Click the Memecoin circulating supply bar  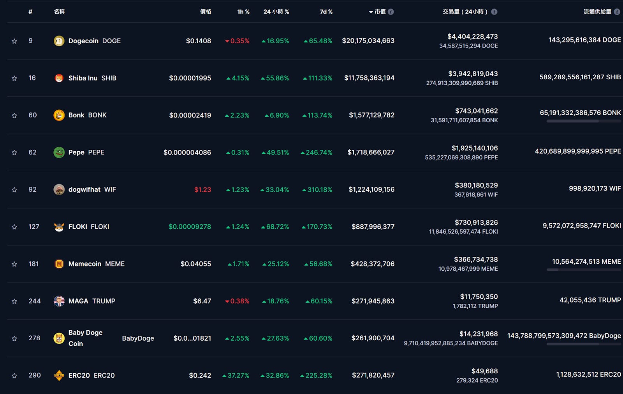click(584, 270)
